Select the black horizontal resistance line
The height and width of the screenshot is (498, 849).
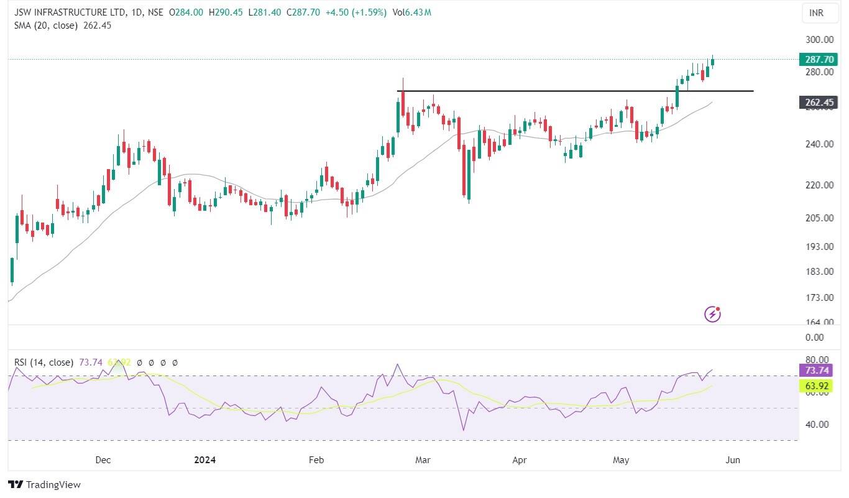click(575, 91)
